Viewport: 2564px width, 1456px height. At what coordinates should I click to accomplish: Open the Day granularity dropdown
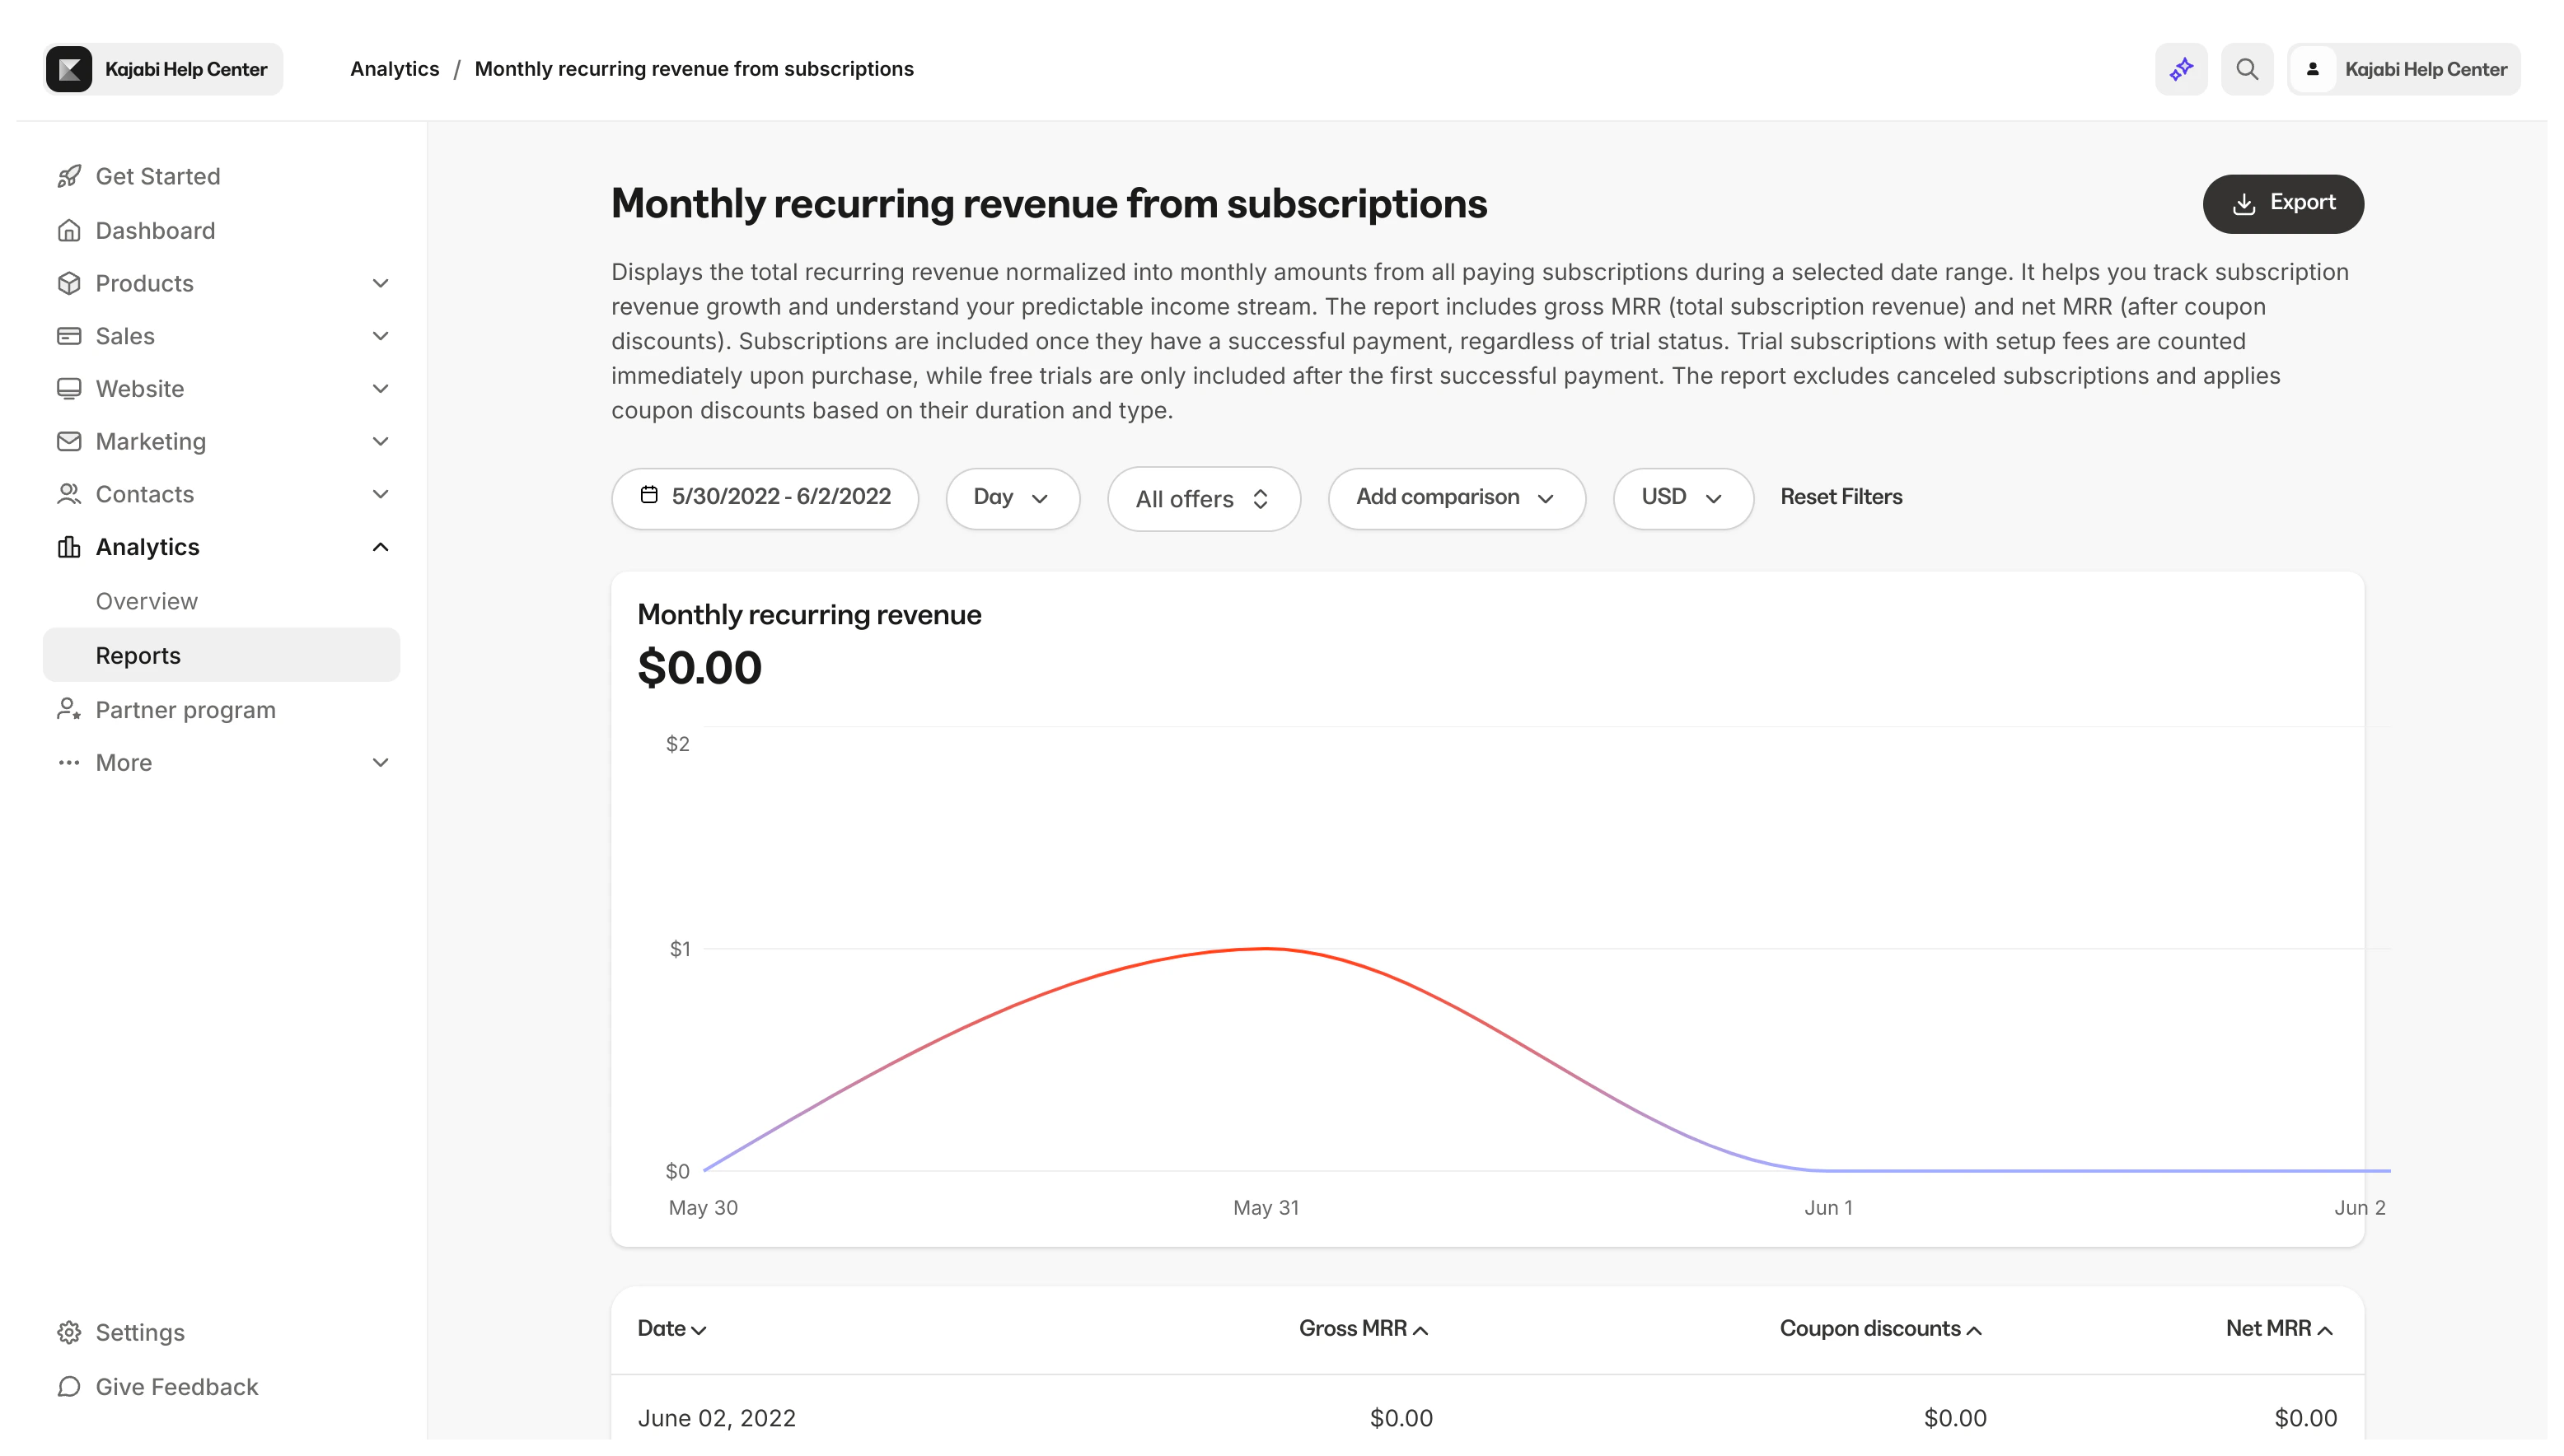point(1012,498)
